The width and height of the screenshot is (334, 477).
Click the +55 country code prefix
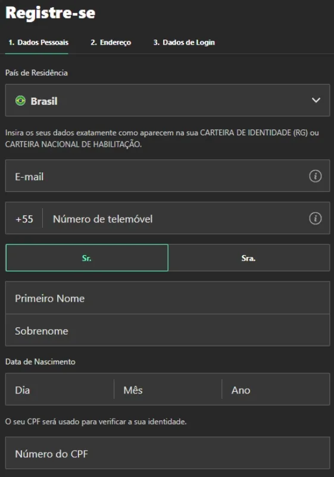(x=24, y=219)
